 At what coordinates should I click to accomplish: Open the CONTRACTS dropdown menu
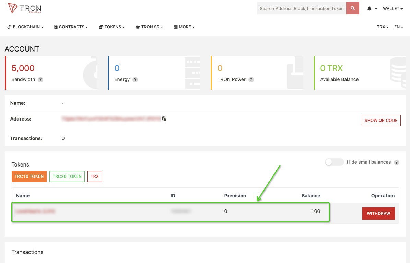(71, 27)
